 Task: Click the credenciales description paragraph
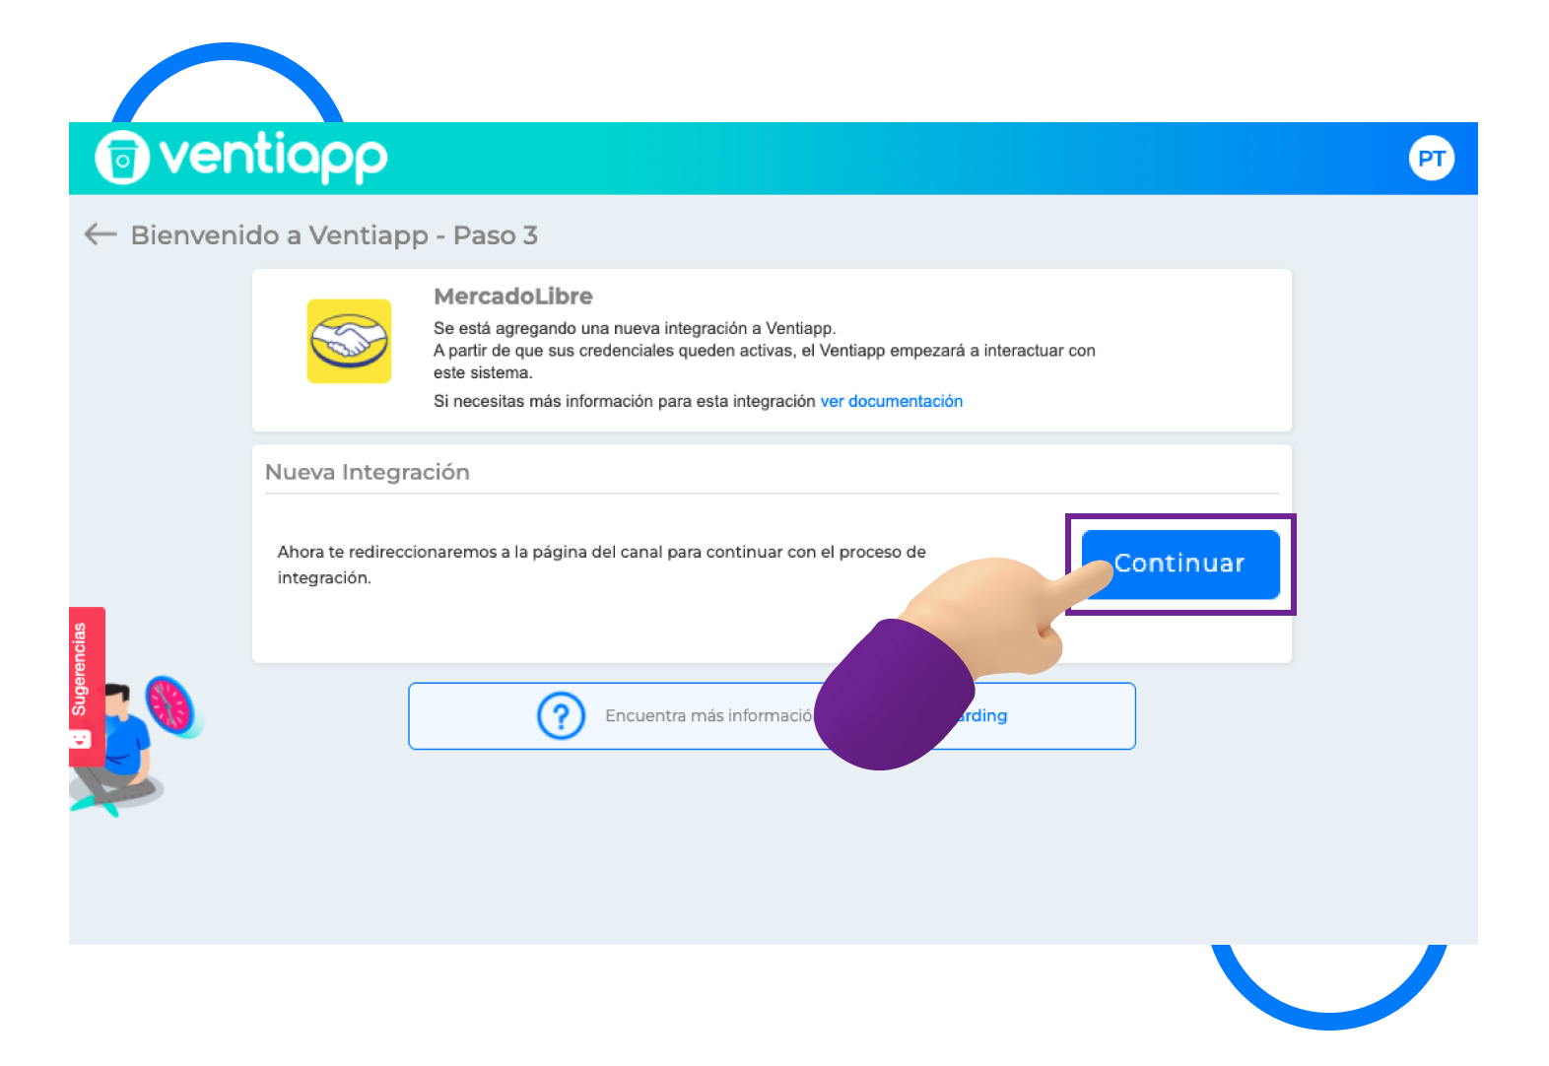tap(765, 351)
